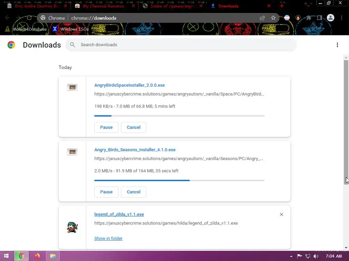
Task: Click Show in folder for legend_of_zilda
Action: tap(108, 238)
